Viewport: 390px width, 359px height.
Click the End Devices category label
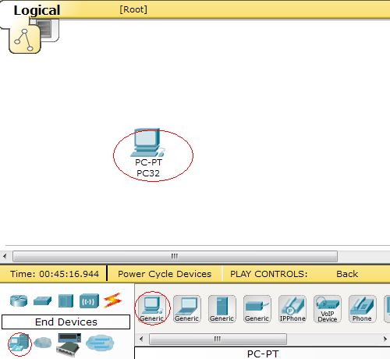point(66,322)
